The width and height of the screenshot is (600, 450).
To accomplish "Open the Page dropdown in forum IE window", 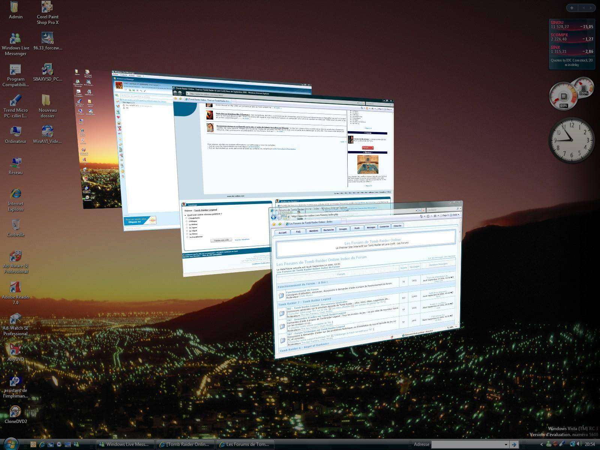I will pos(444,215).
